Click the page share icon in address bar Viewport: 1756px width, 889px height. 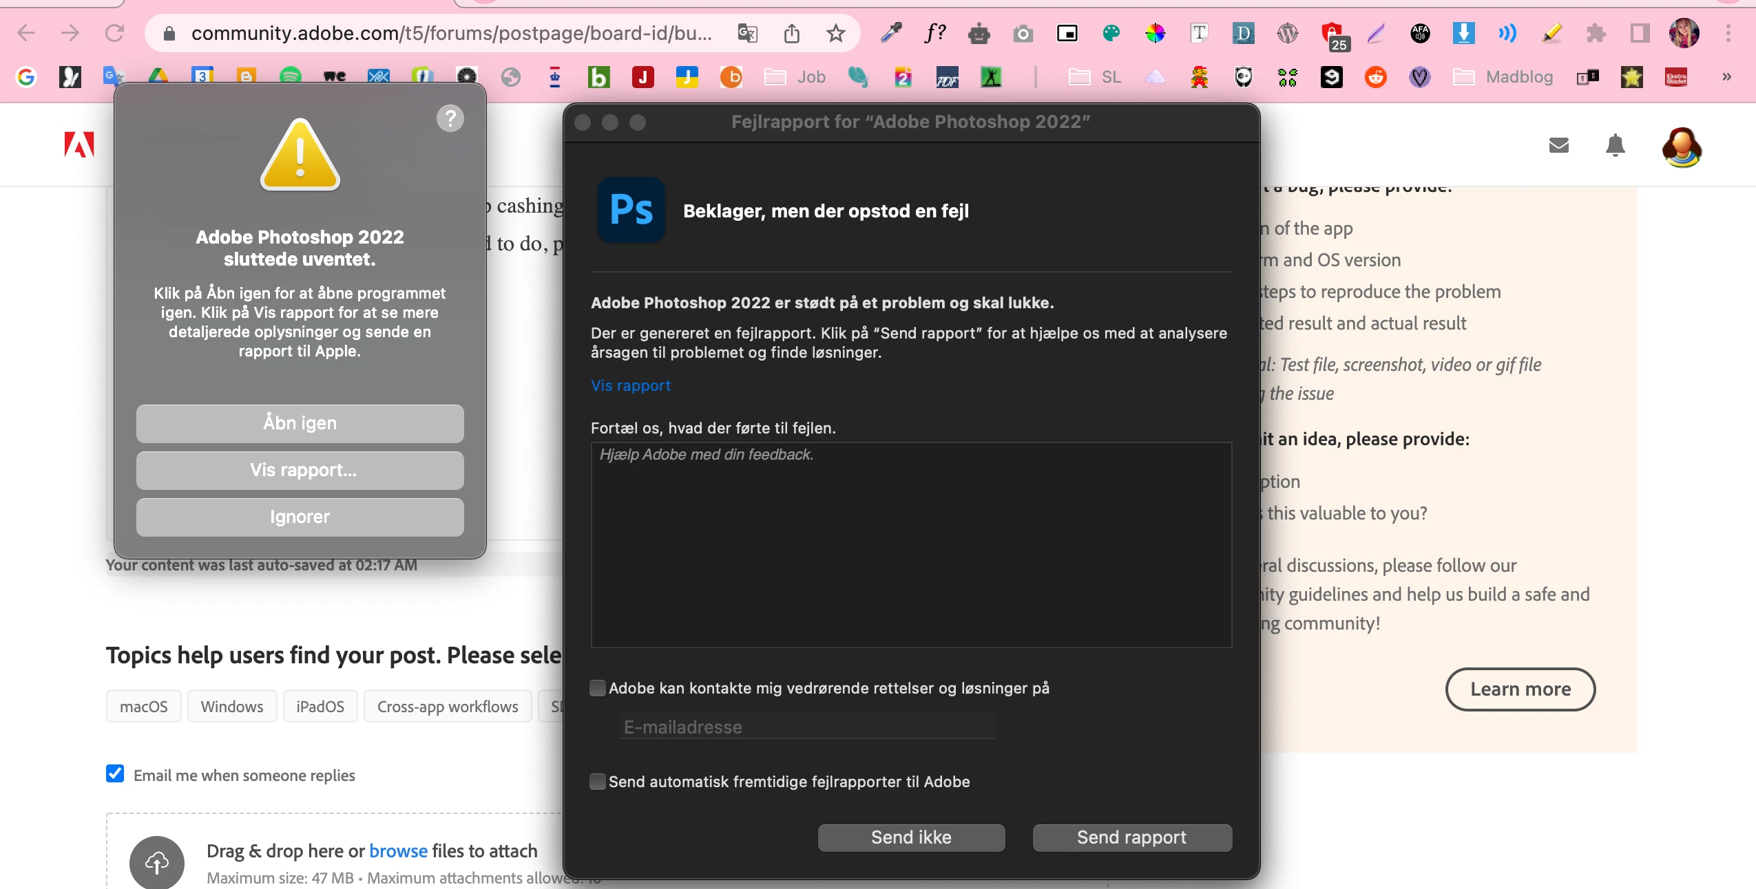pyautogui.click(x=792, y=33)
